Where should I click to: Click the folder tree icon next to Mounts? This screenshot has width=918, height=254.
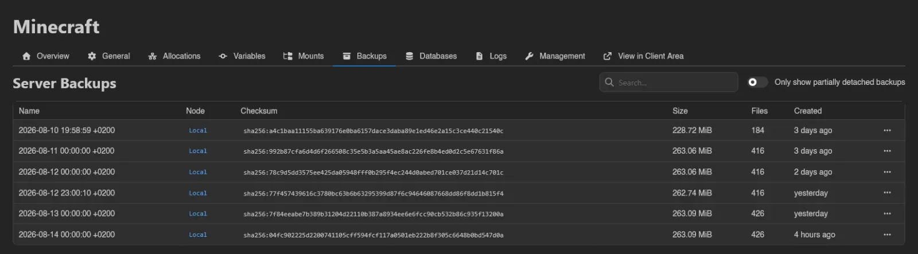click(288, 56)
